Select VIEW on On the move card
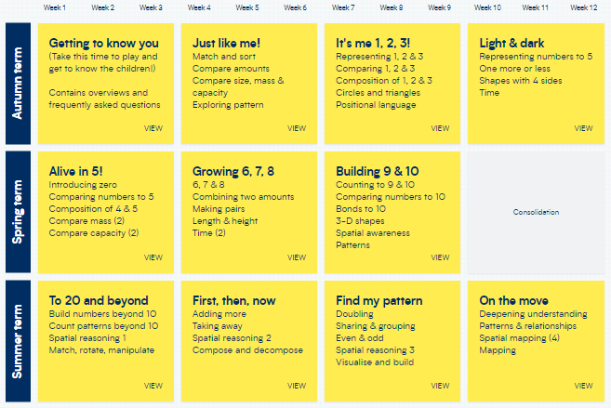The height and width of the screenshot is (408, 611). 583,386
